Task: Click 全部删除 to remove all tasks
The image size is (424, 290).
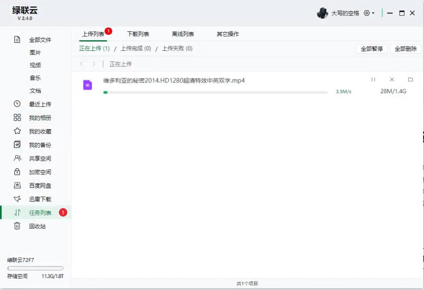Action: 406,48
